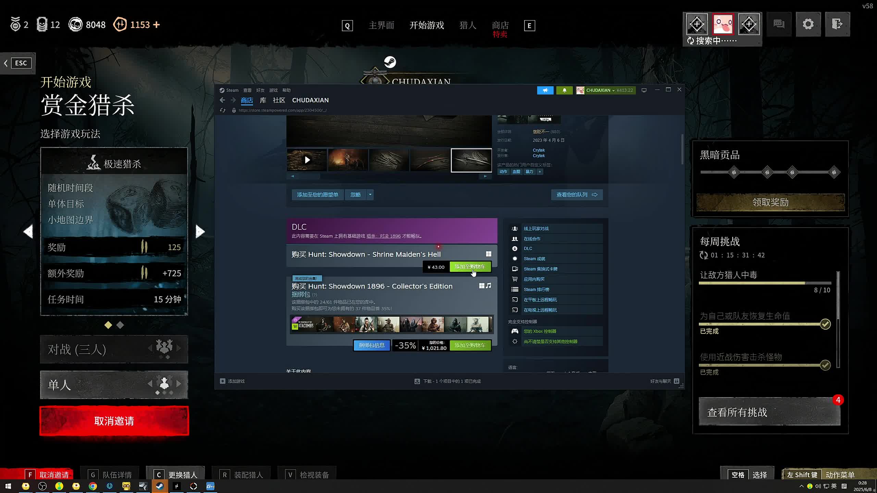Go forward in Steam browser

click(x=233, y=100)
